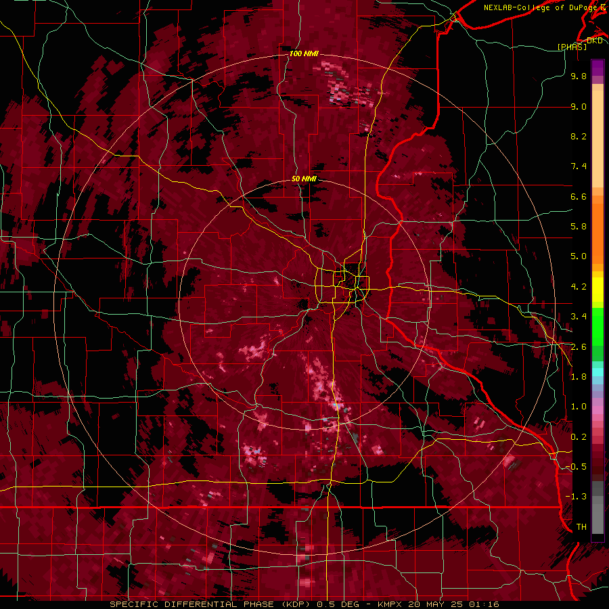
Task: Click the 100 NMI range ring label
Action: coord(304,53)
